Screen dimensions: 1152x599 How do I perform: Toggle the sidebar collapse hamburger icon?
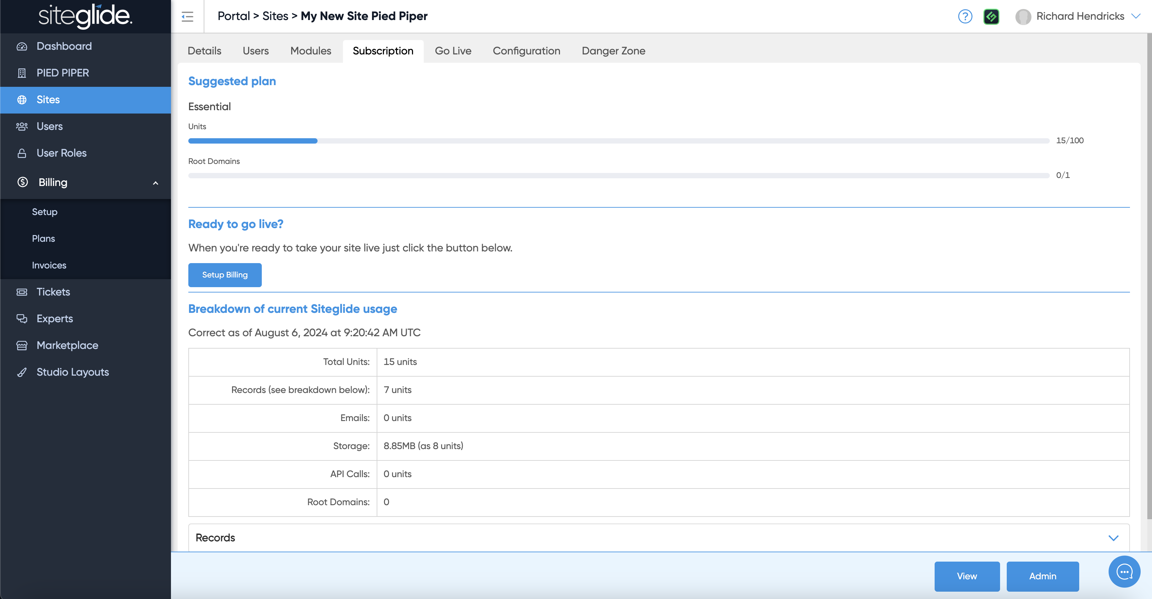click(x=187, y=17)
